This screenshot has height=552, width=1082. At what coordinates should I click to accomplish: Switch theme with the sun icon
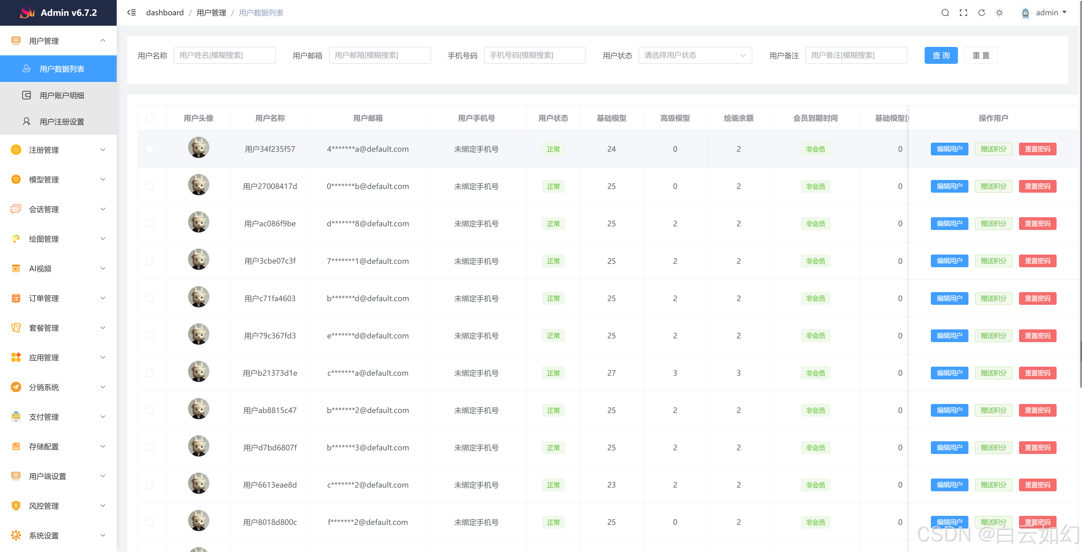tap(999, 13)
